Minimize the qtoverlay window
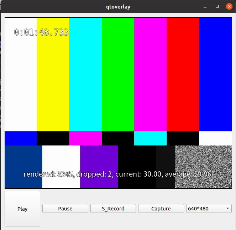Viewport: 236px width, 230px height. [x=205, y=7]
